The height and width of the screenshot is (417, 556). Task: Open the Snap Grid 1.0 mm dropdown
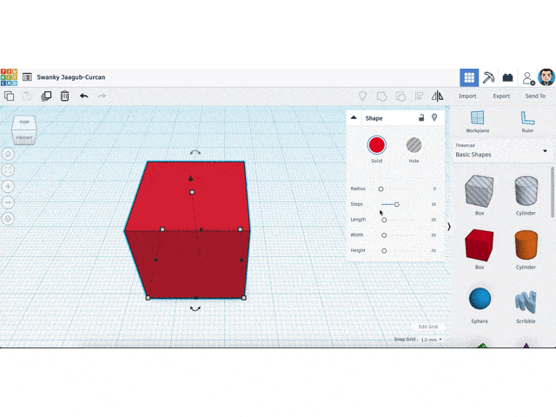pos(429,340)
